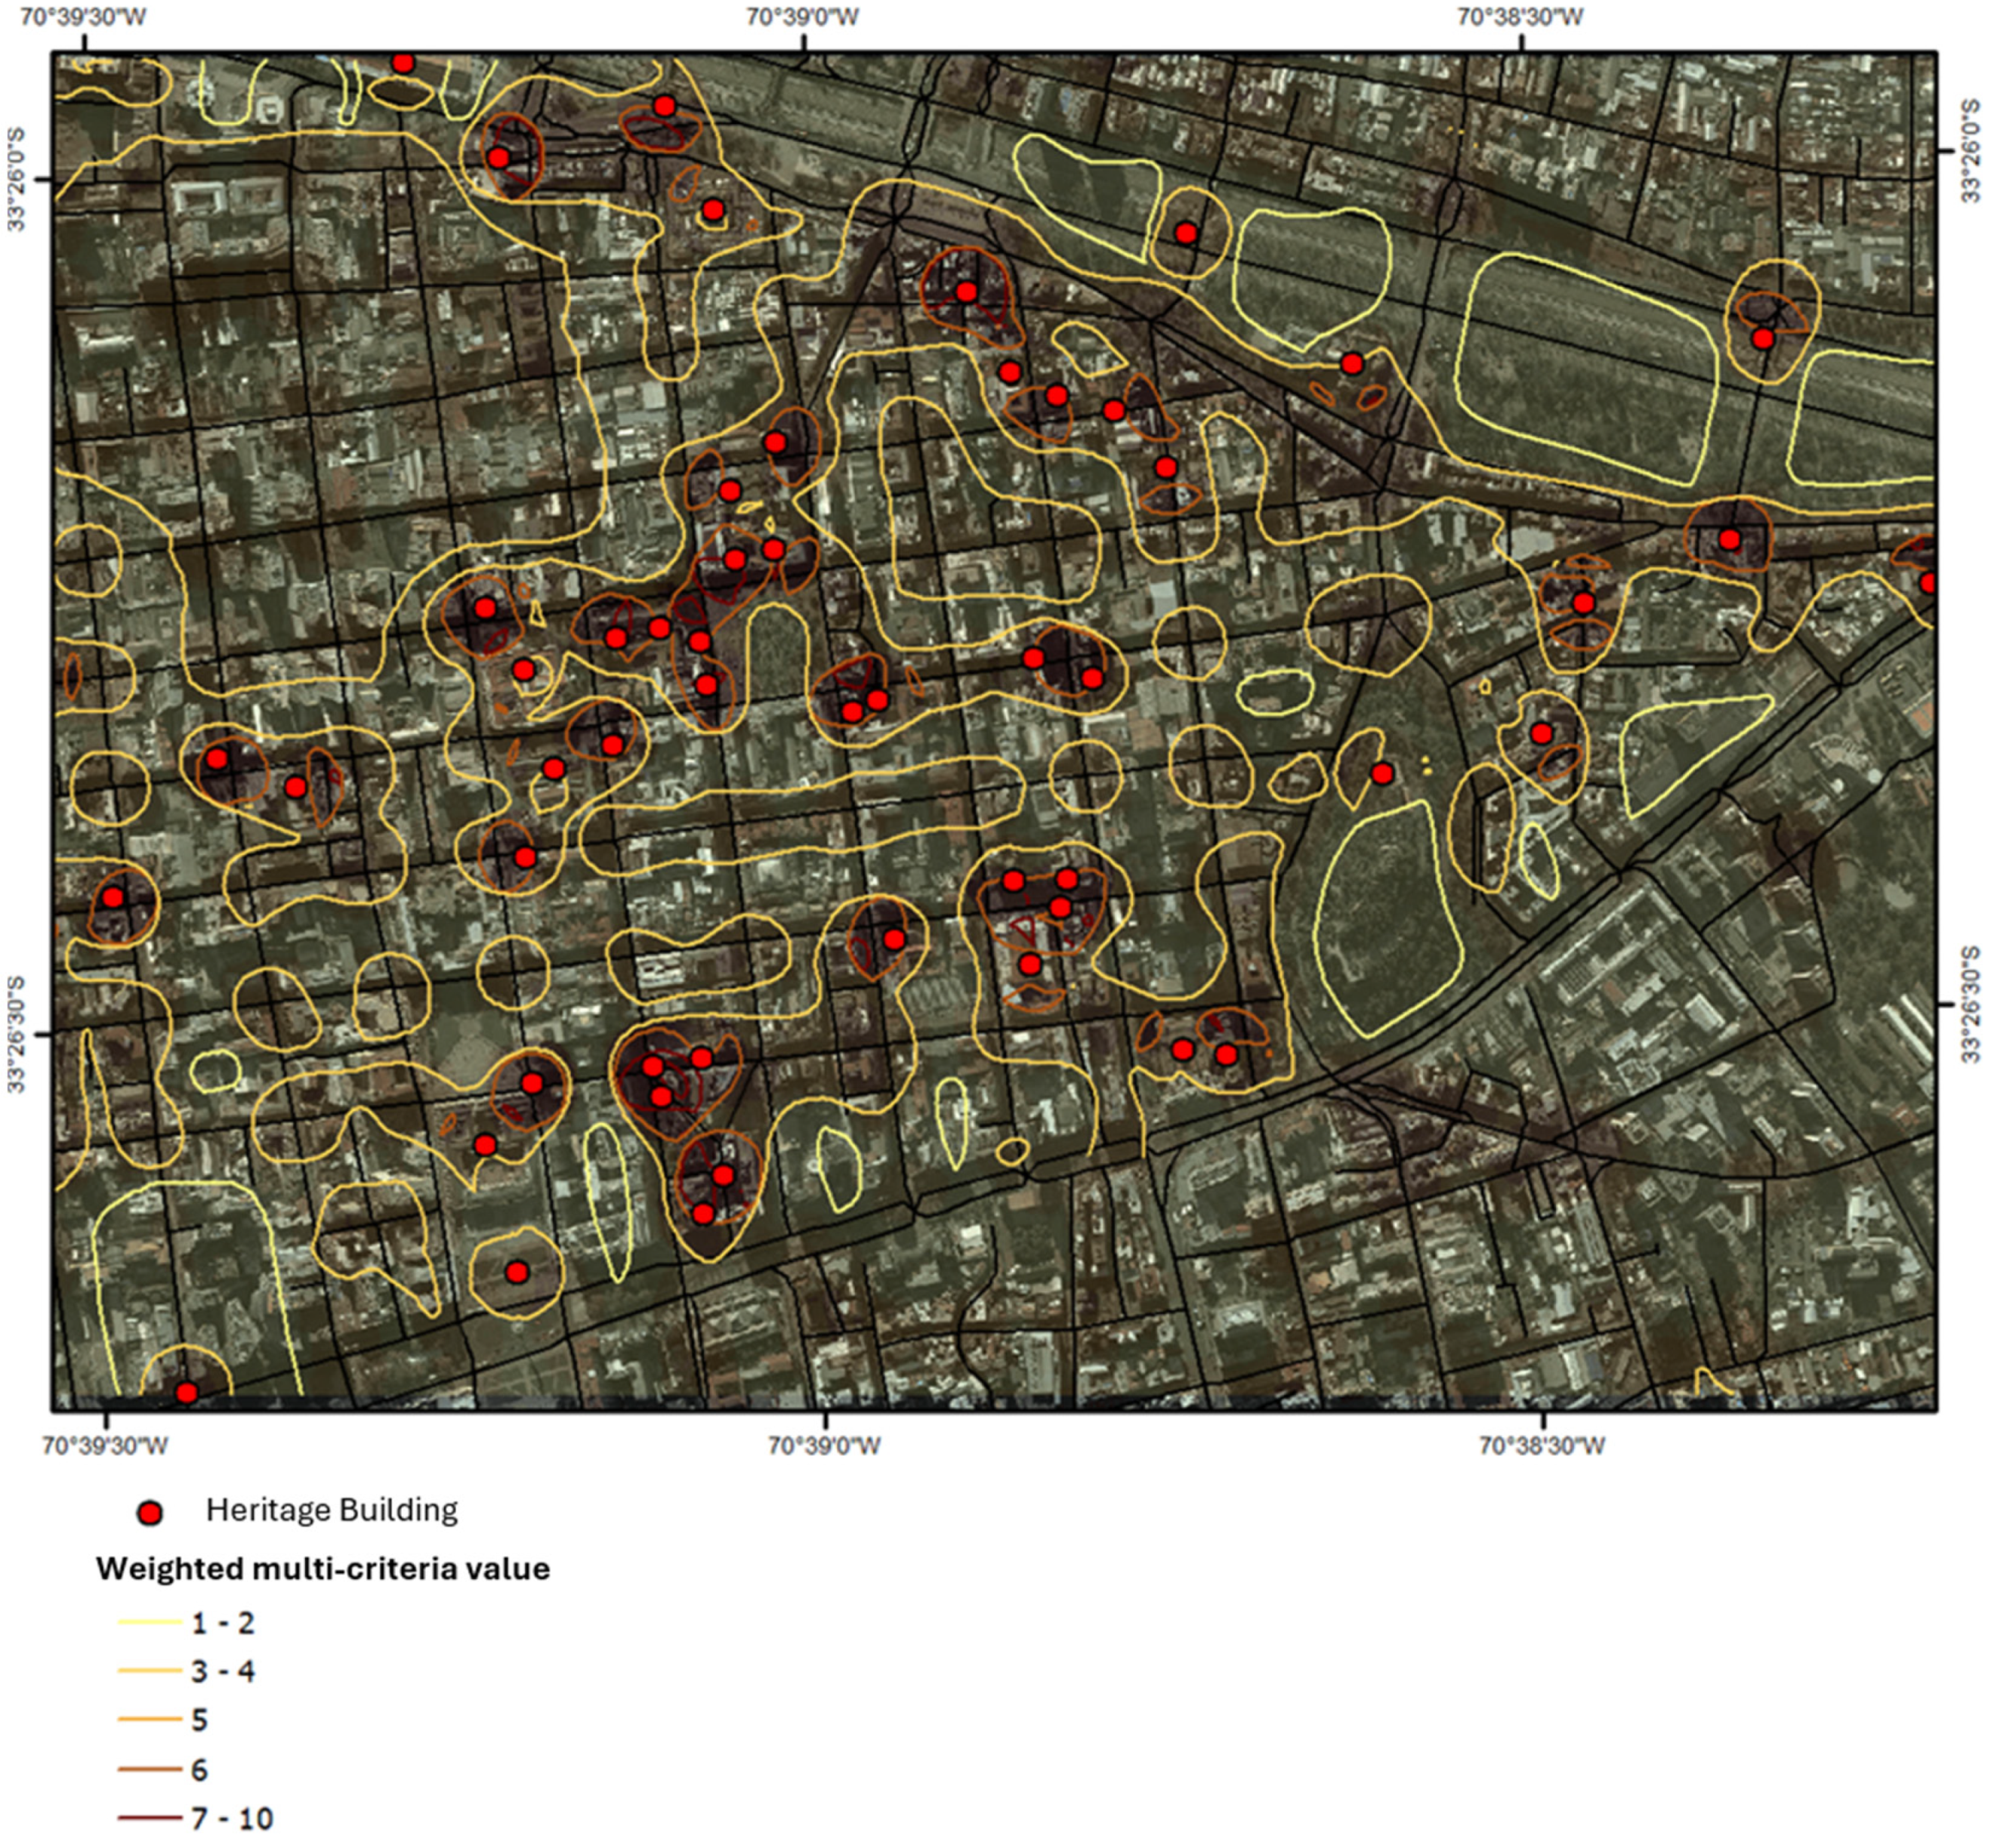
Task: Click the yellow 1 - 2 legend line
Action: pyautogui.click(x=150, y=1622)
